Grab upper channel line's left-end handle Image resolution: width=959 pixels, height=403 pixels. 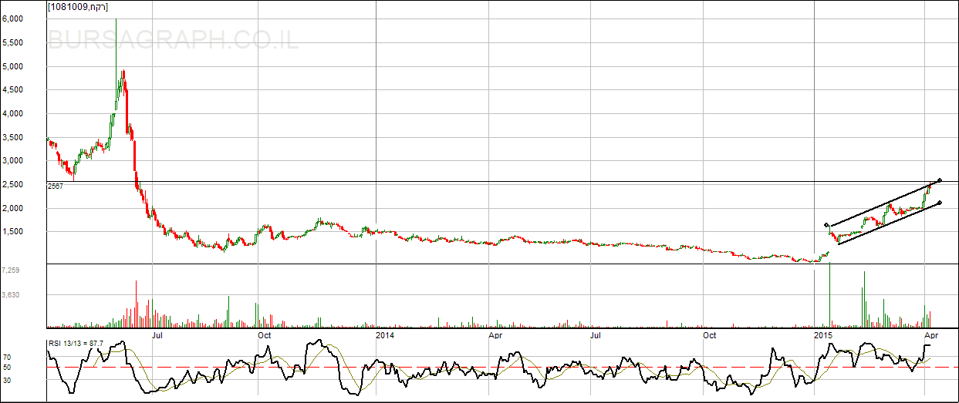827,225
